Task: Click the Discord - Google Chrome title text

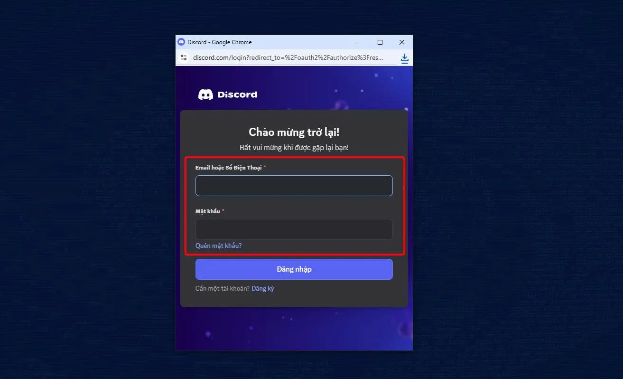Action: coord(221,42)
